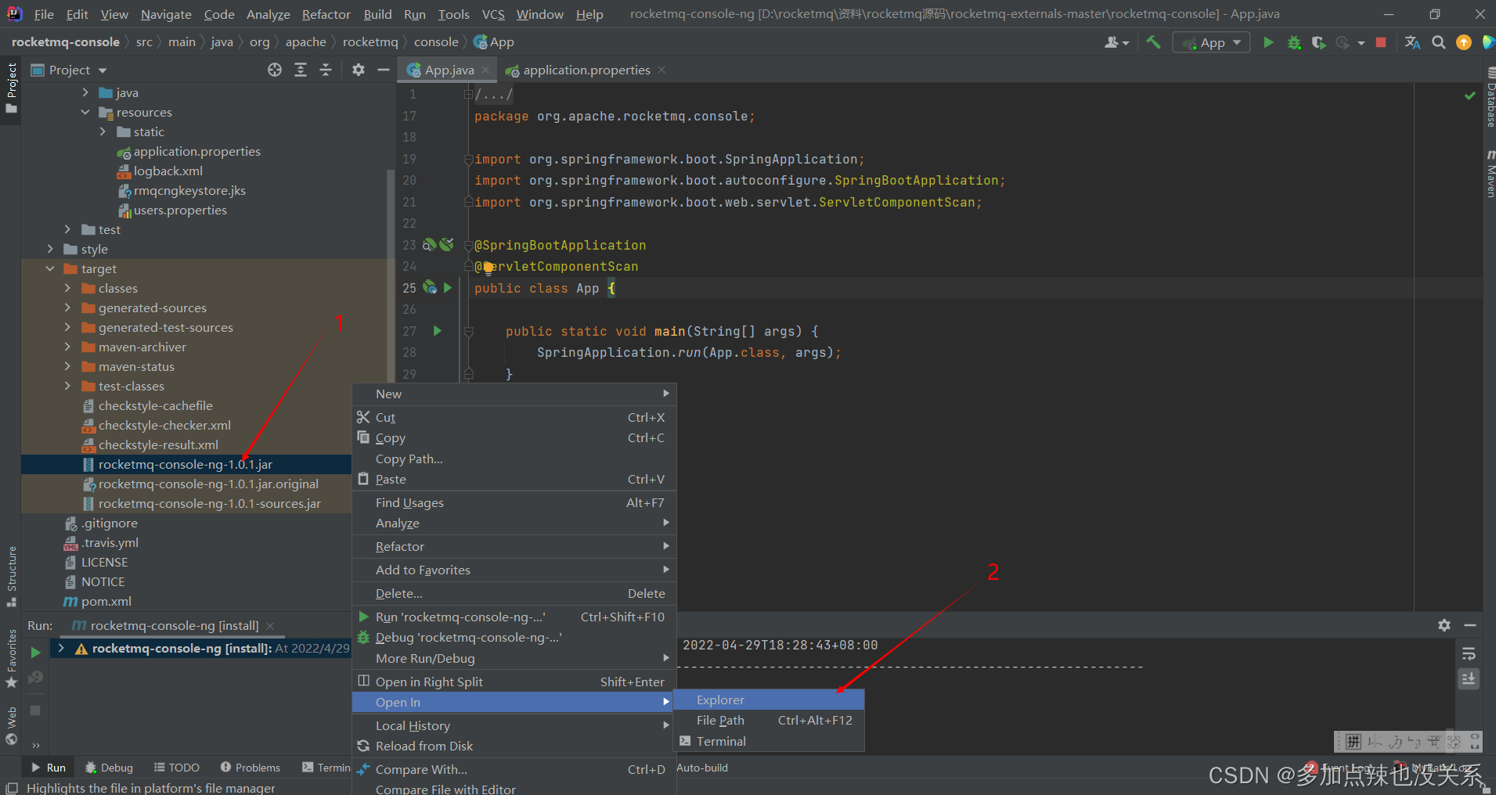Choose Copy Path... from context menu
The height and width of the screenshot is (795, 1496).
(514, 459)
